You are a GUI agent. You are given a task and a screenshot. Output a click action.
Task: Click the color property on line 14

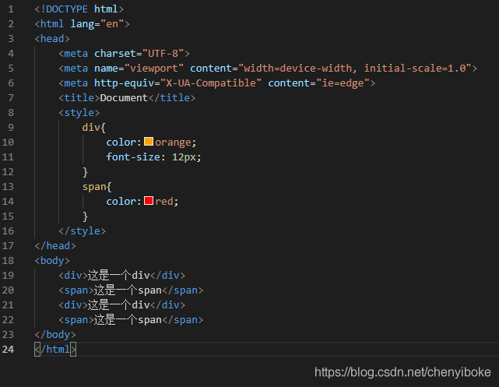[121, 202]
